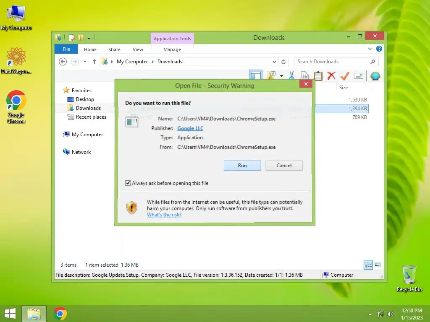Click Downloads in the address bar
430x322 pixels.
(170, 62)
